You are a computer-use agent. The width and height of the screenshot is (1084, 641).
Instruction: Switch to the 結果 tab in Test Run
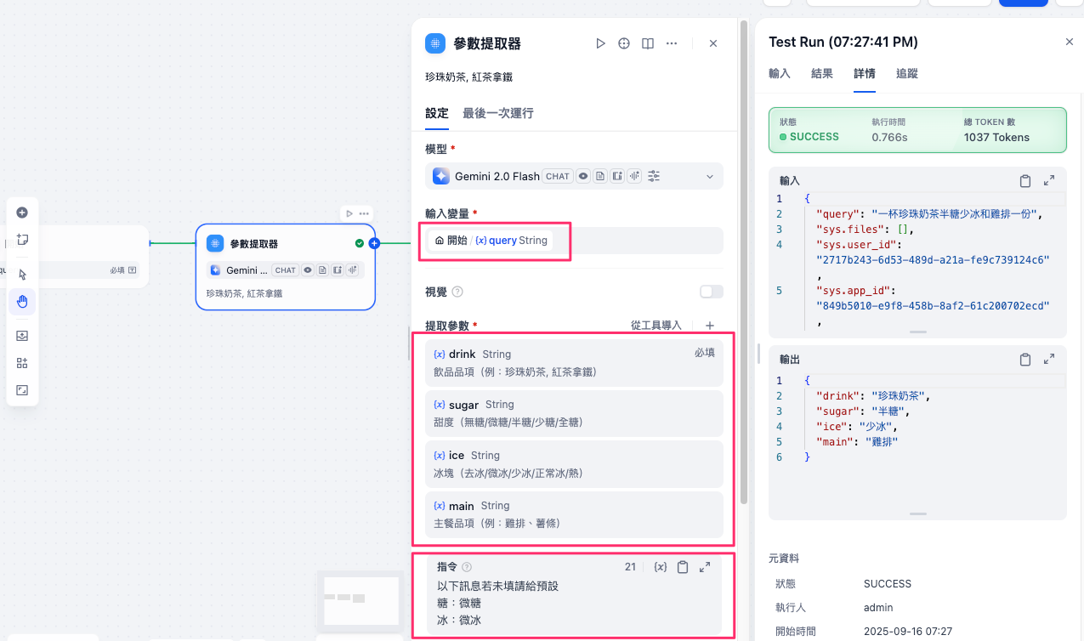click(x=822, y=74)
